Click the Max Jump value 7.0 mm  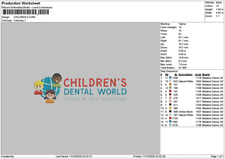point(183,64)
